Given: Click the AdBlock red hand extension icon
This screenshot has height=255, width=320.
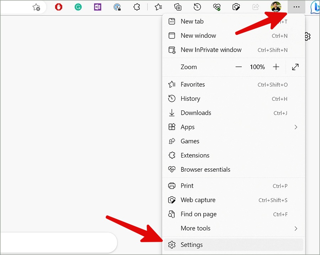Looking at the screenshot, I should click(59, 7).
